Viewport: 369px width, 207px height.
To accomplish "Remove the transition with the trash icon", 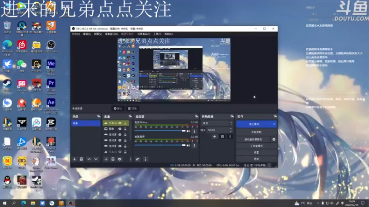I will tap(222, 136).
